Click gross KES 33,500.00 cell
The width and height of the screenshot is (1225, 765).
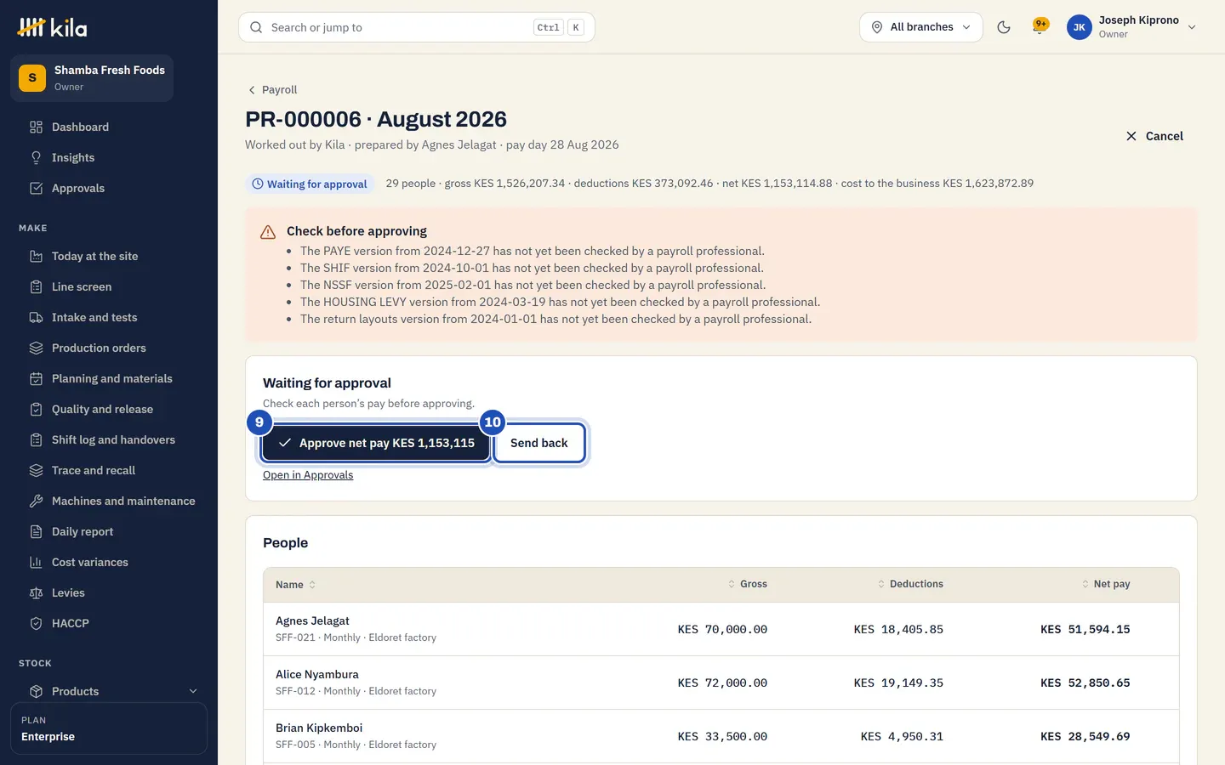coord(722,736)
